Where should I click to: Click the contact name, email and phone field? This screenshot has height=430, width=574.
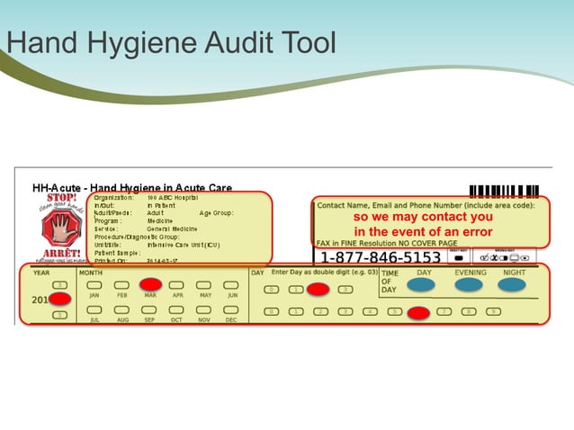click(x=430, y=222)
